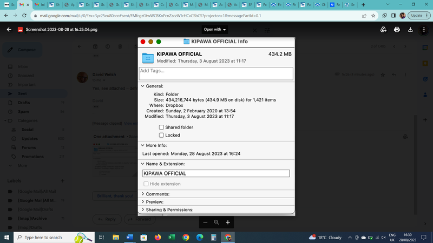This screenshot has width=433, height=243.
Task: Click the KIPAWA OFFICIAL name field
Action: (x=215, y=173)
